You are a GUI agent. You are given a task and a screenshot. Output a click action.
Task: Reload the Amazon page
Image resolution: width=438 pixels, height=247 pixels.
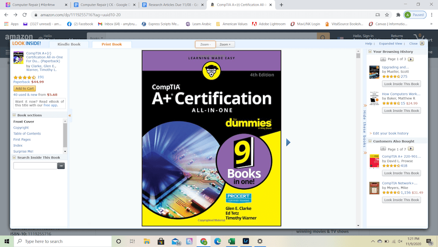coord(25,15)
